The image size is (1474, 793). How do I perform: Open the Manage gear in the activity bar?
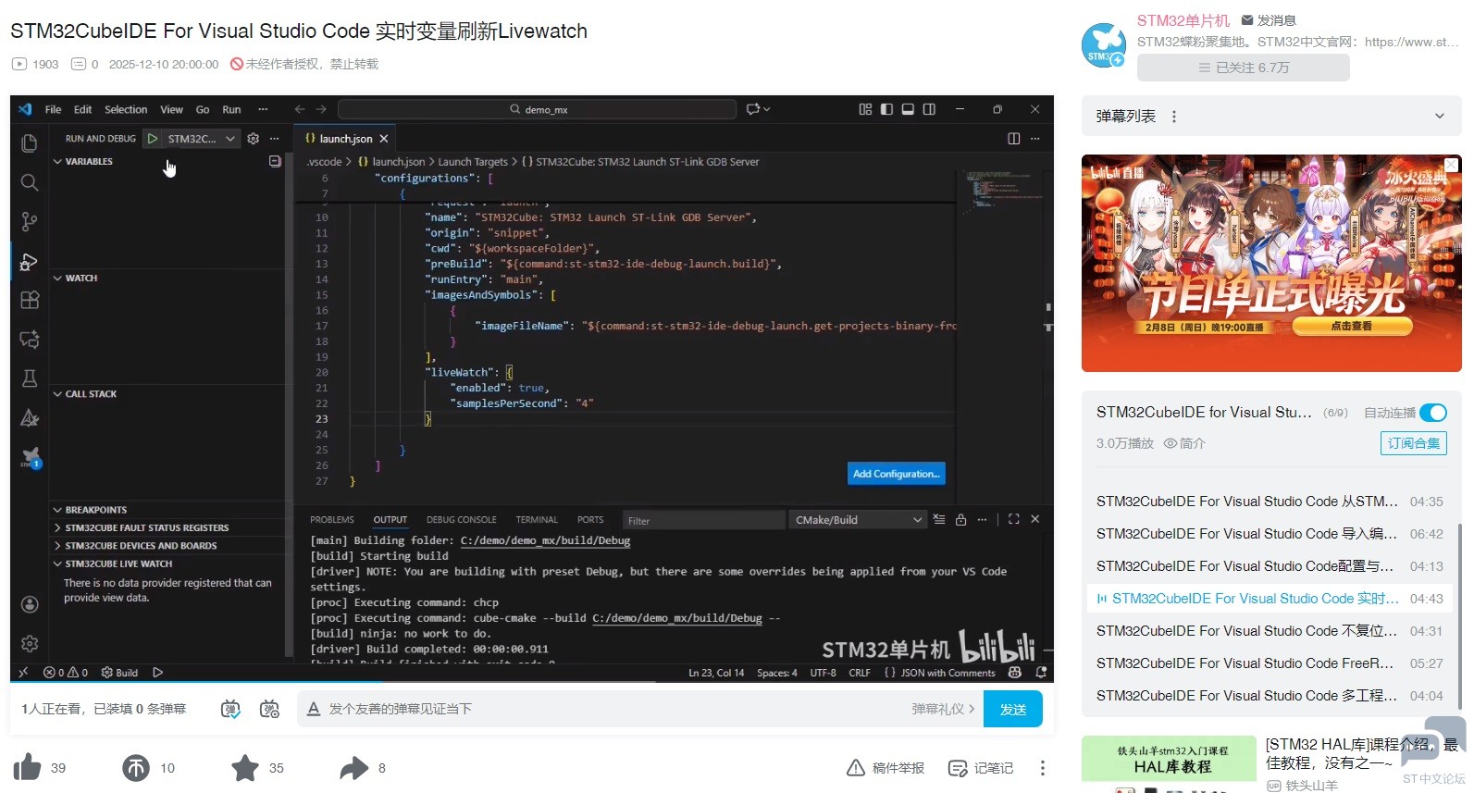tap(30, 643)
